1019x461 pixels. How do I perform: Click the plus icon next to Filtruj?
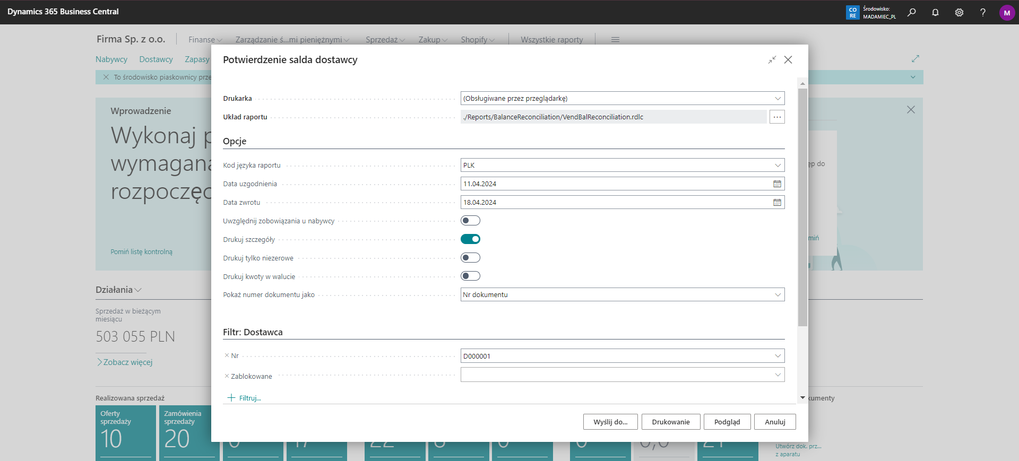(x=231, y=397)
